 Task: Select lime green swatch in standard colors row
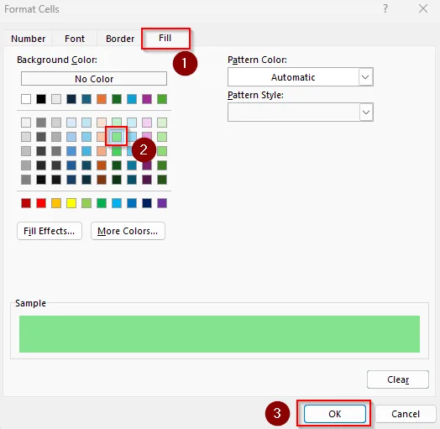[86, 203]
